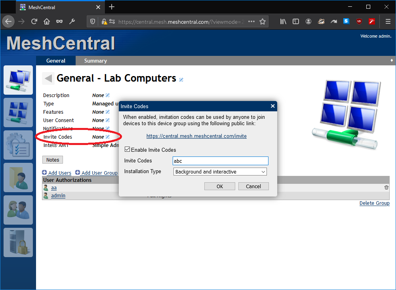This screenshot has height=290, width=396.
Task: Reload the current page
Action: tap(34, 21)
